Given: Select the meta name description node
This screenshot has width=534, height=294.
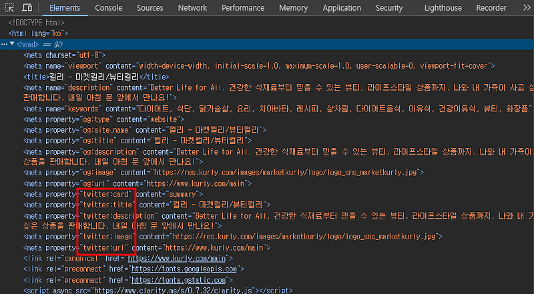Looking at the screenshot, I should (278, 93).
